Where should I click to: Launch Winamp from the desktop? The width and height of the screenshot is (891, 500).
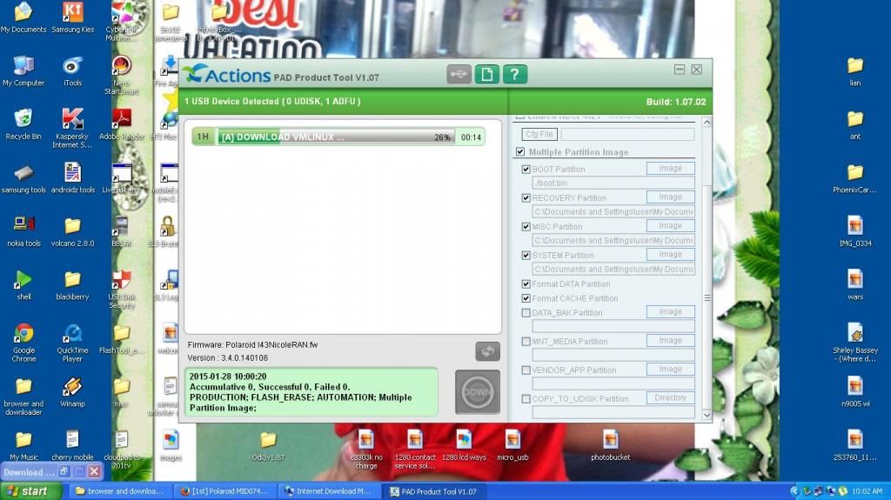pos(73,393)
